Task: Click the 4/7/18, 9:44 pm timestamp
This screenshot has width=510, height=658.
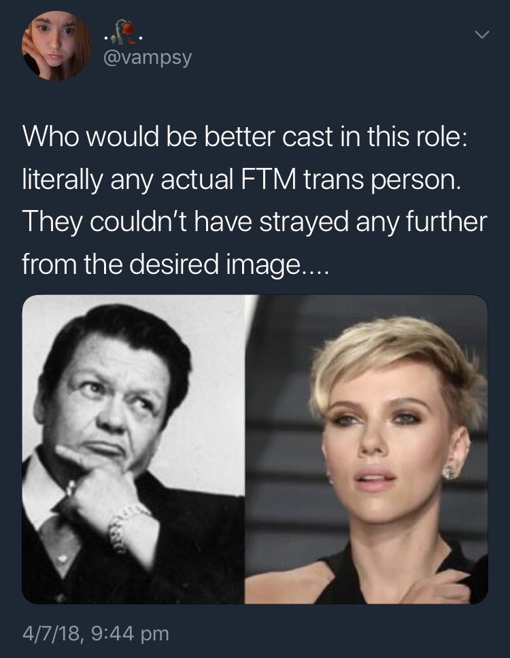Action: point(96,632)
